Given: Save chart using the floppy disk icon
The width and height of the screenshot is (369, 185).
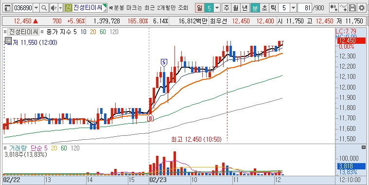Looking at the screenshot, I should click(352, 8).
